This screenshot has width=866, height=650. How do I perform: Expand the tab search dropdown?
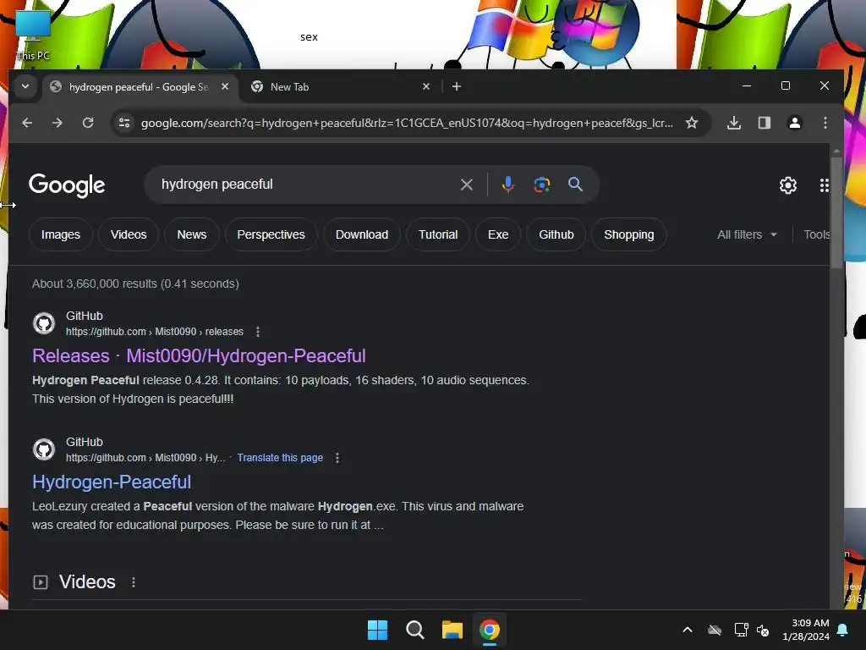coord(25,86)
